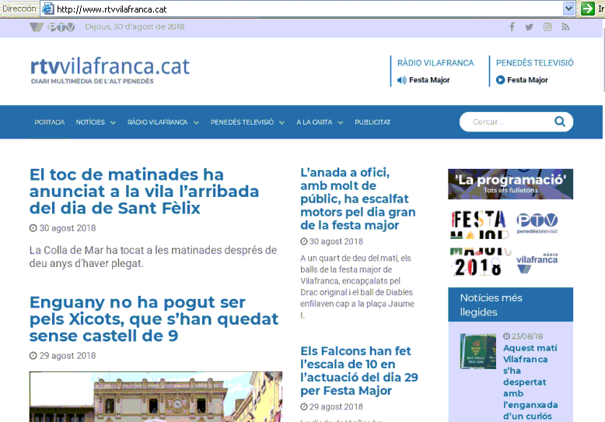This screenshot has width=605, height=422.
Task: Play Penedès Televisió Festa Major stream
Action: [x=500, y=79]
